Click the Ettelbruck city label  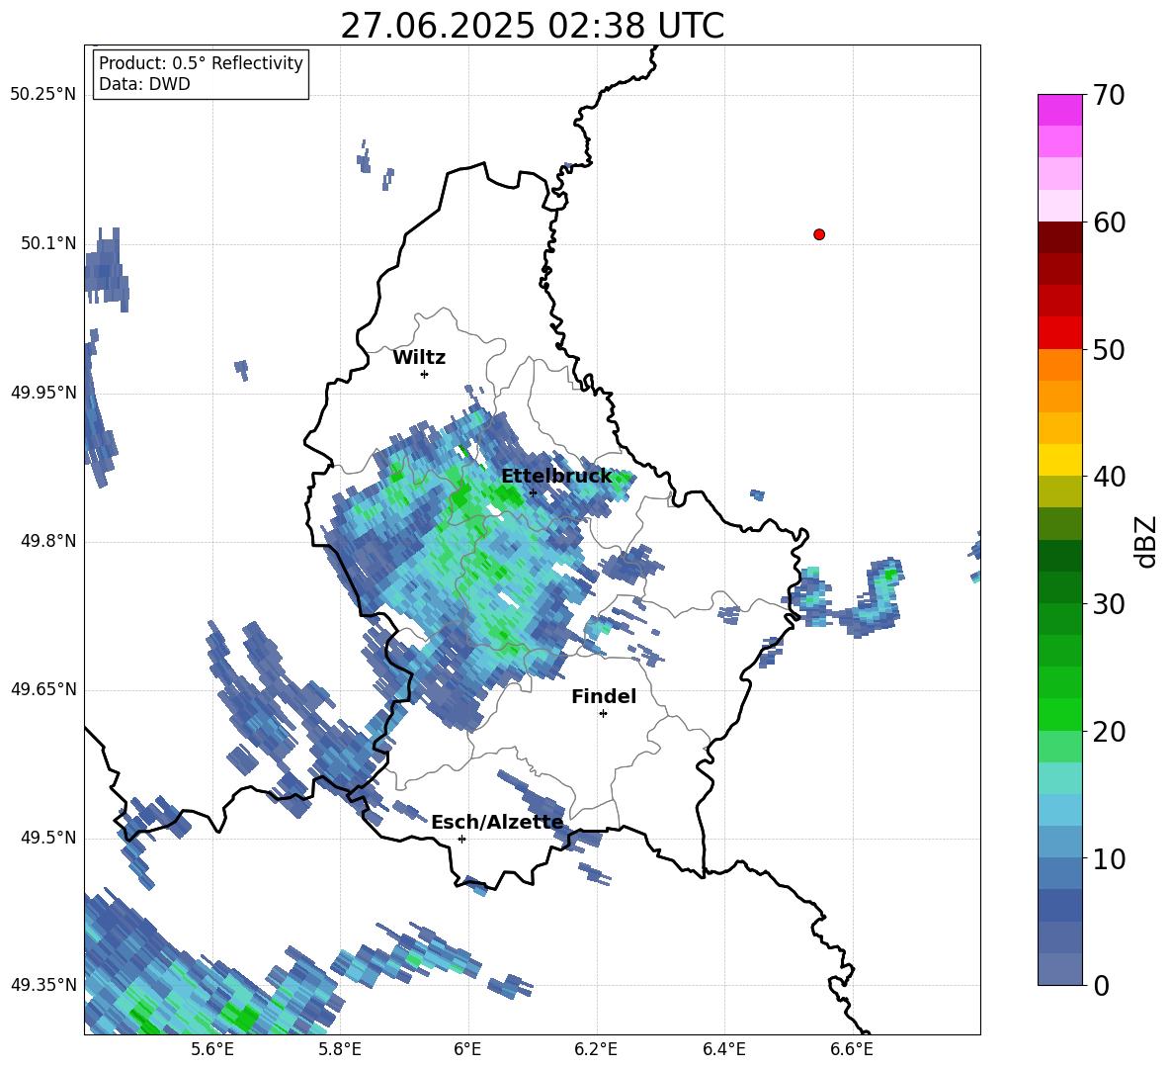(556, 477)
